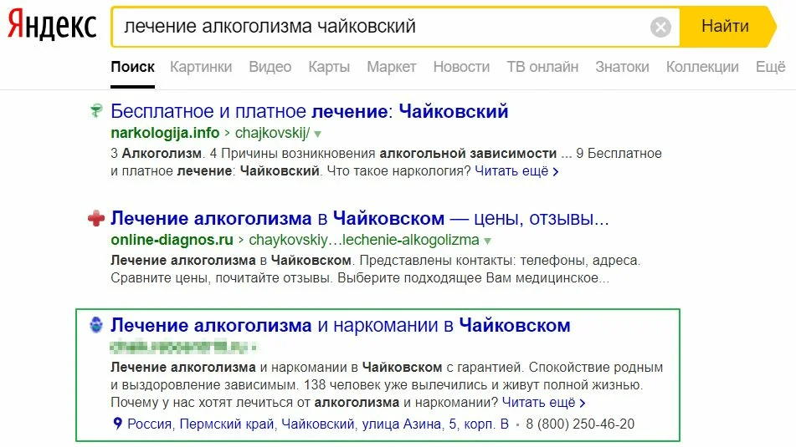This screenshot has width=796, height=447.
Task: Open result Лечение алкоголизма и наркомании в Чайковском
Action: tap(341, 325)
